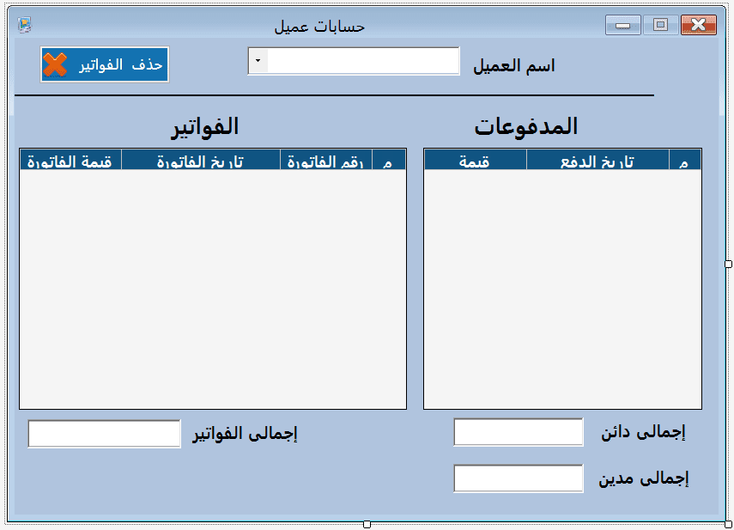Viewport: 734px width, 530px height.
Task: Click the اسم العميل label
Action: 514,65
